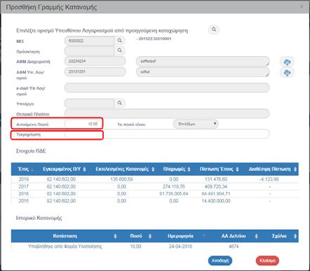Image resolution: width=310 pixels, height=271 pixels.
Task: Sort by Εκτελεσμένες Κατανομές column
Action: (x=125, y=169)
